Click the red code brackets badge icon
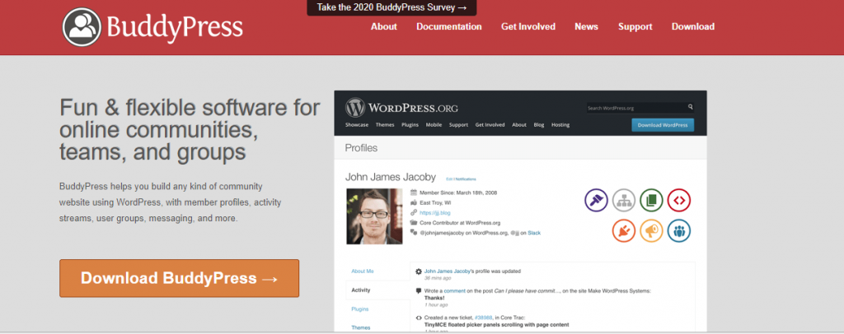The image size is (844, 334). click(679, 200)
